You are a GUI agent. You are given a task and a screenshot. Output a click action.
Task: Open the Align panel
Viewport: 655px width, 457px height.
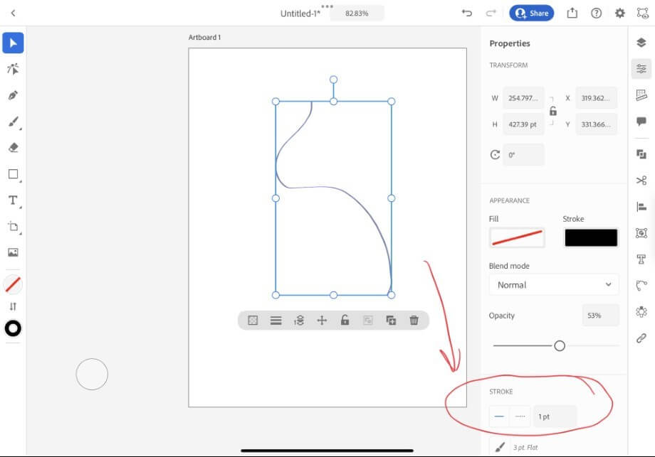641,206
